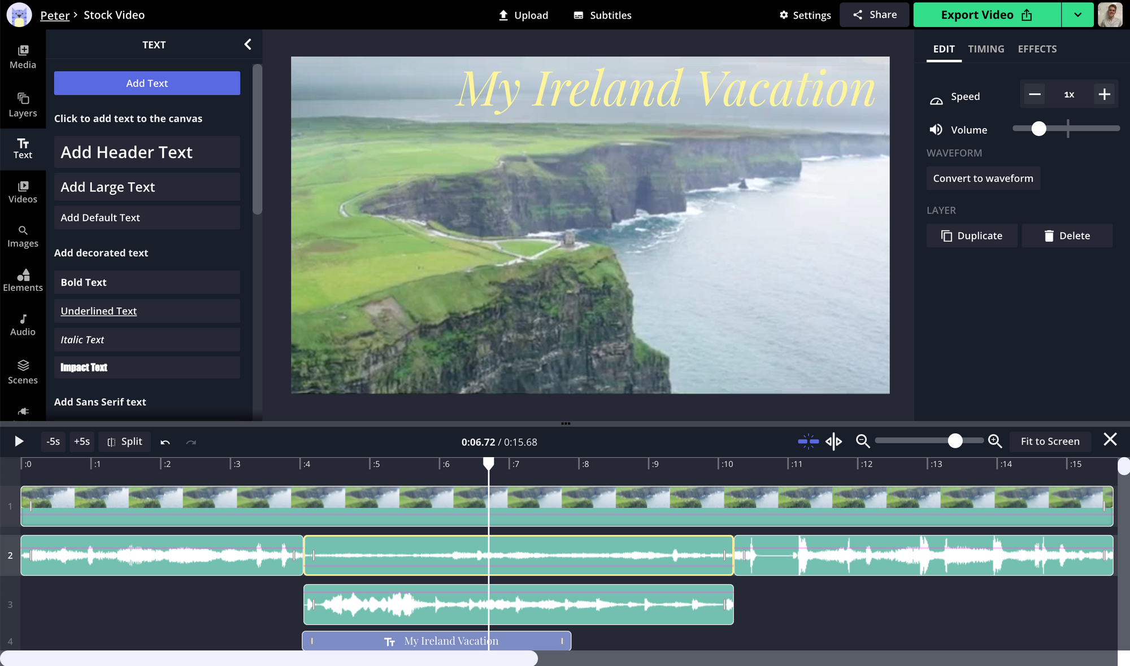
Task: Click Convert to waveform button
Action: tap(983, 178)
